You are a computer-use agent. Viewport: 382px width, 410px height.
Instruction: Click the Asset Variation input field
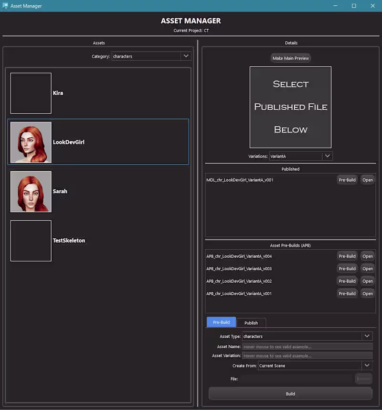(307, 355)
